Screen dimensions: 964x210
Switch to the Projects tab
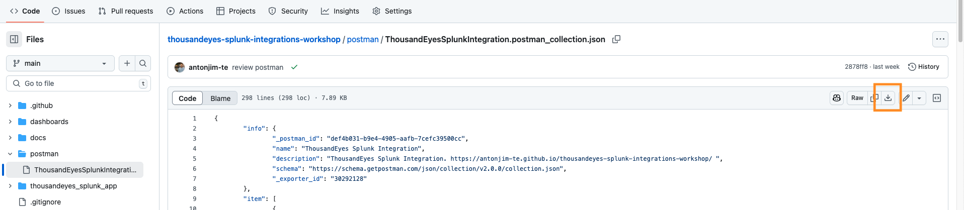[x=236, y=11]
